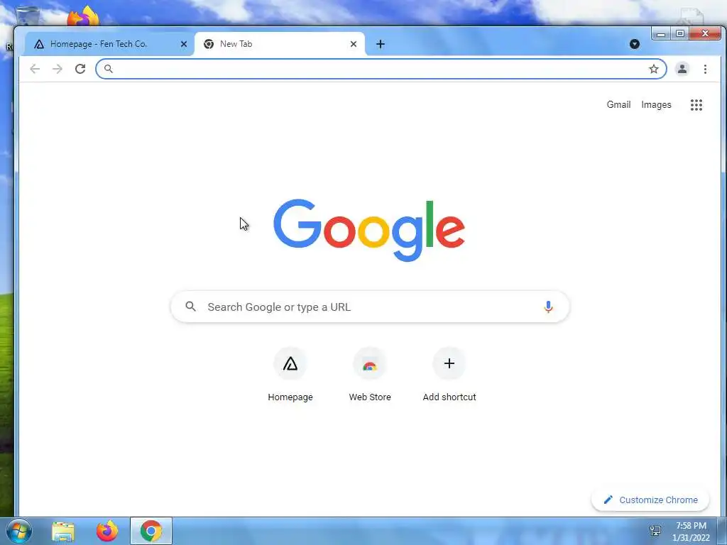Open the Windows Start button

19,531
